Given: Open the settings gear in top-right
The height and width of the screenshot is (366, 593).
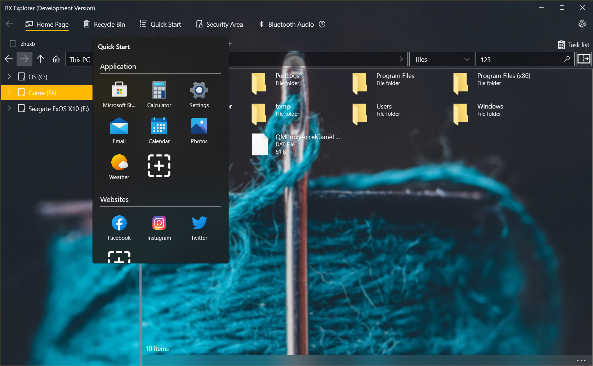Looking at the screenshot, I should click(x=582, y=24).
